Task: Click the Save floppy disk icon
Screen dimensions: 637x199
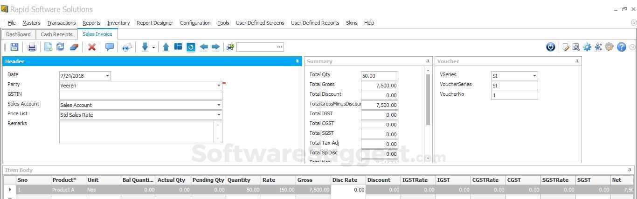Action: 14,47
